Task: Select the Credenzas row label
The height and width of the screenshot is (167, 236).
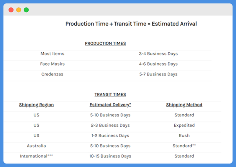Action: pos(53,74)
